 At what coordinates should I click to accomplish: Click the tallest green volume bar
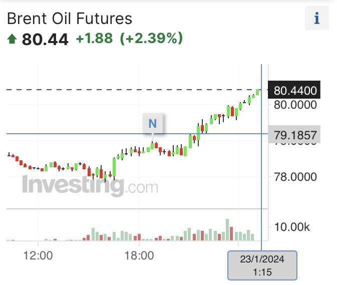(x=227, y=230)
